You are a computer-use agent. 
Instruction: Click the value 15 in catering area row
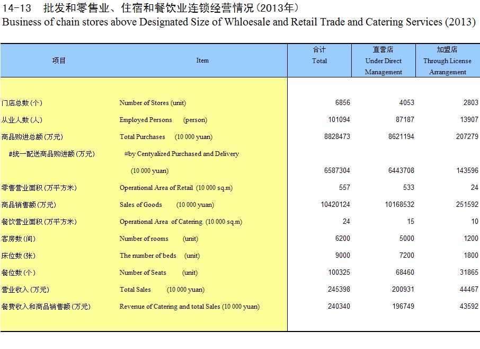pyautogui.click(x=411, y=222)
